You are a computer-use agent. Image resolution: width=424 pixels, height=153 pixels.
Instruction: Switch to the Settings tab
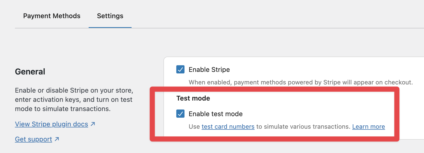coord(110,16)
